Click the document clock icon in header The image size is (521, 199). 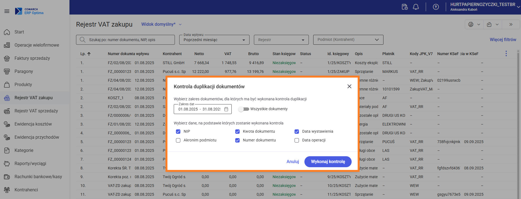(405, 7)
